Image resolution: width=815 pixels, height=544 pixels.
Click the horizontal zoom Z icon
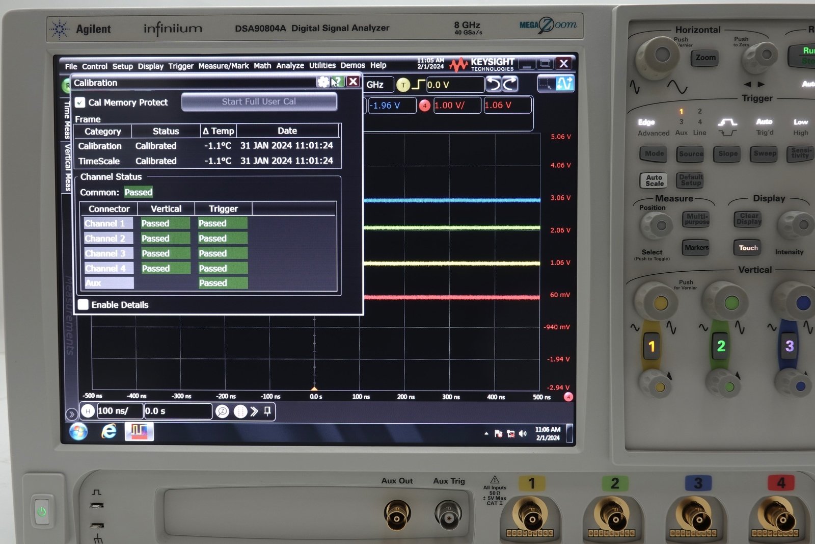click(x=222, y=411)
